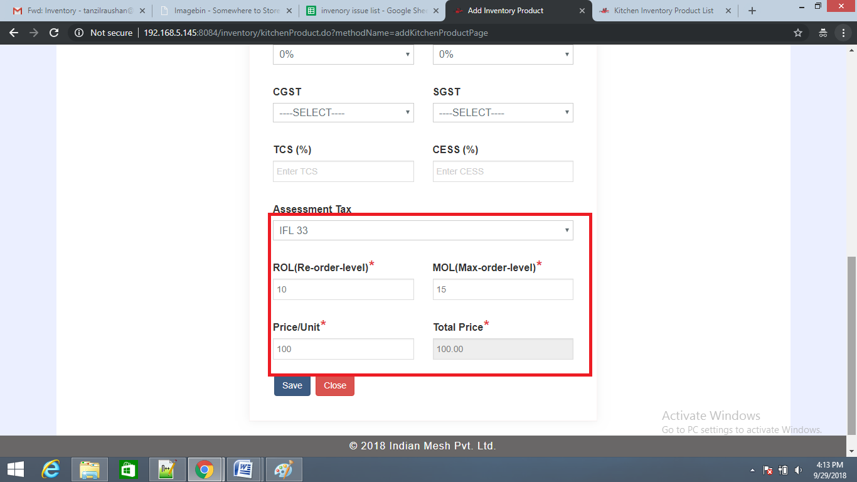
Task: Close the Google Sheets tab
Action: [x=436, y=11]
